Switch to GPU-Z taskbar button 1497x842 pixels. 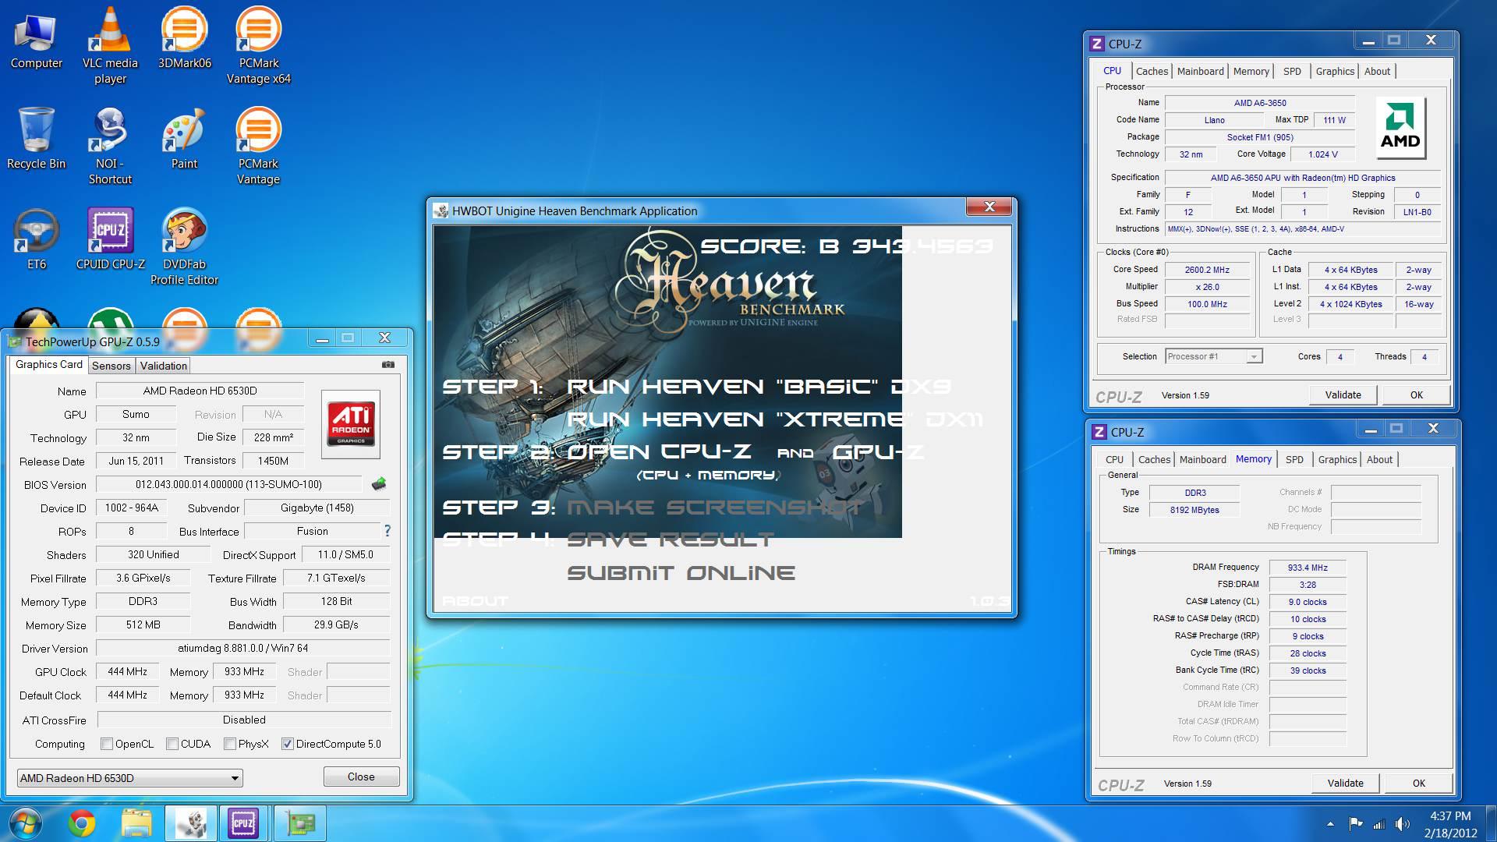pos(300,823)
